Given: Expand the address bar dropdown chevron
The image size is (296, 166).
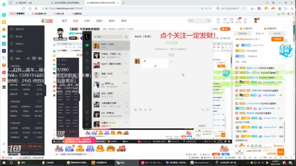Looking at the screenshot, I should pos(210,9).
